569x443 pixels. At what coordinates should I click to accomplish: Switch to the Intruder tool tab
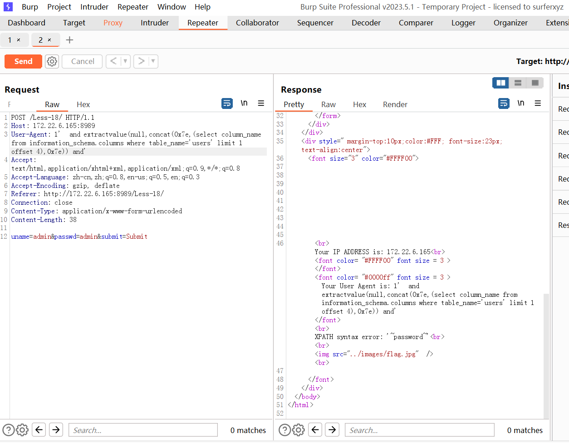tap(155, 23)
